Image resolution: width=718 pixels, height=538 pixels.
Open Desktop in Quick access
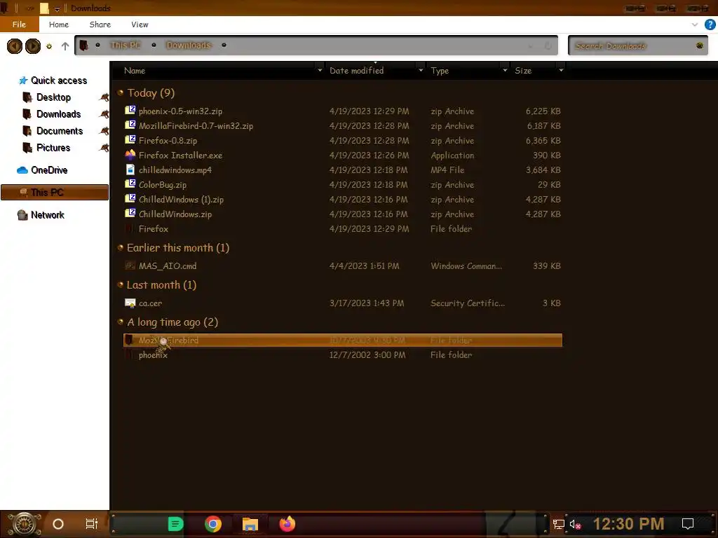[x=53, y=97]
